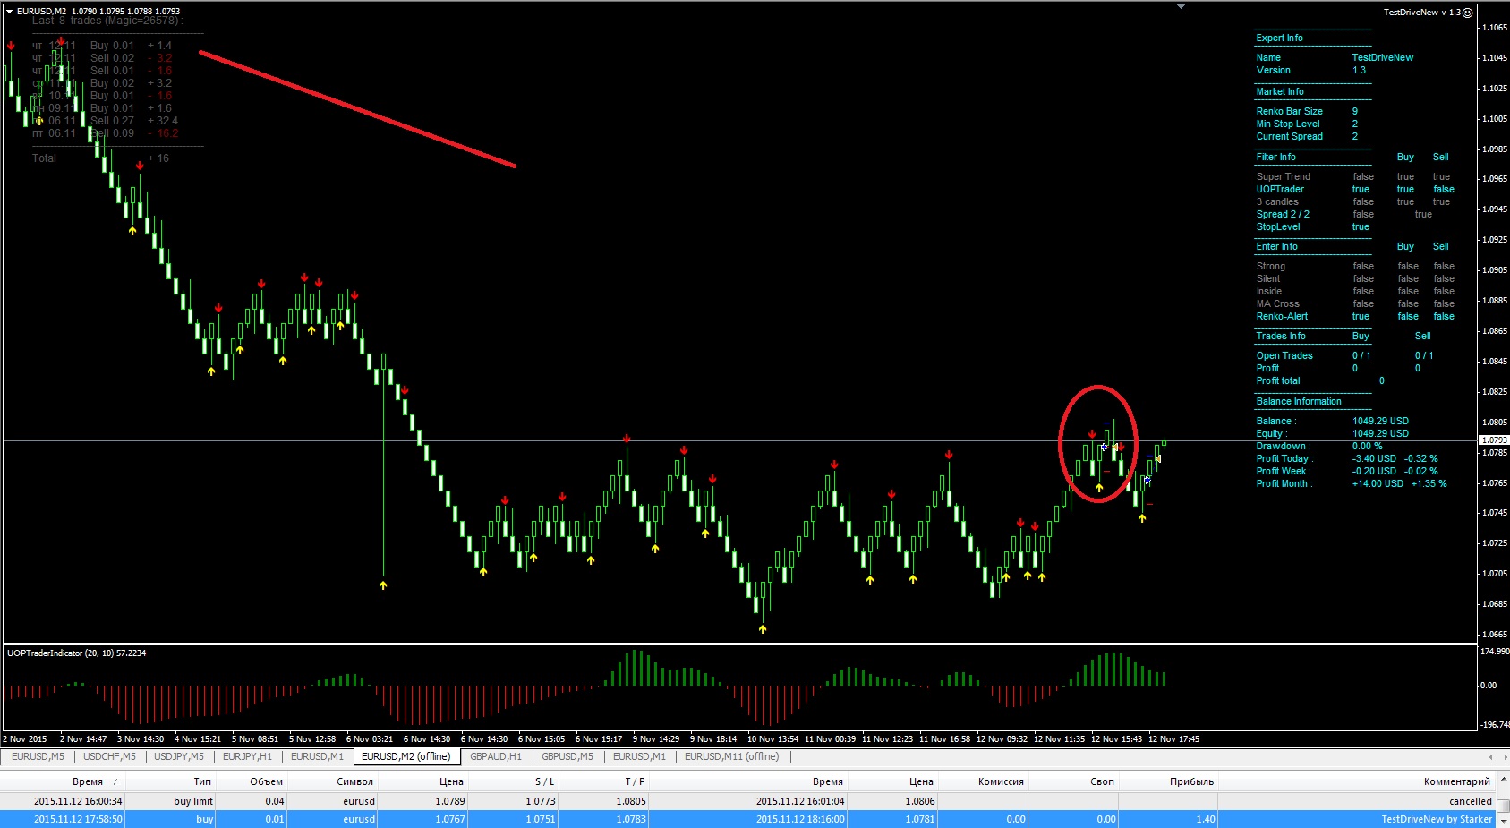Screen dimensions: 1510x828
Task: Click the Super Trend filter label
Action: click(1283, 176)
